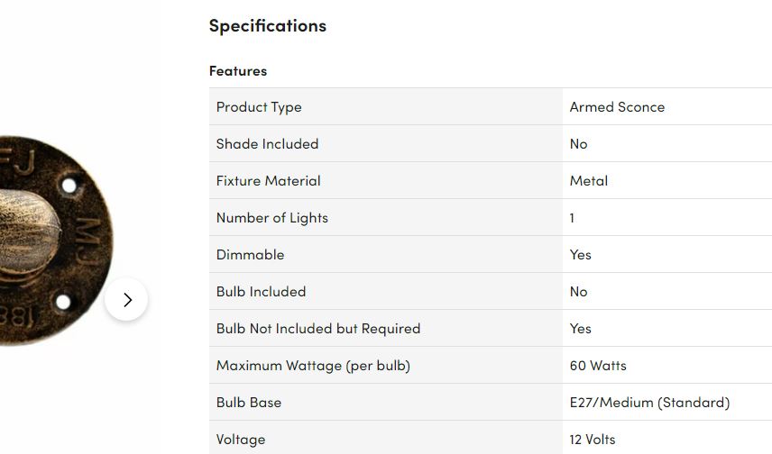
Task: Click the 12 Volts value
Action: click(593, 439)
